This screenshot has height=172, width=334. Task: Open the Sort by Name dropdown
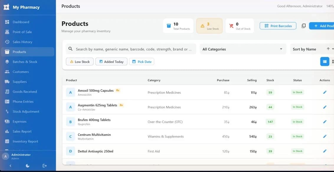point(312,49)
